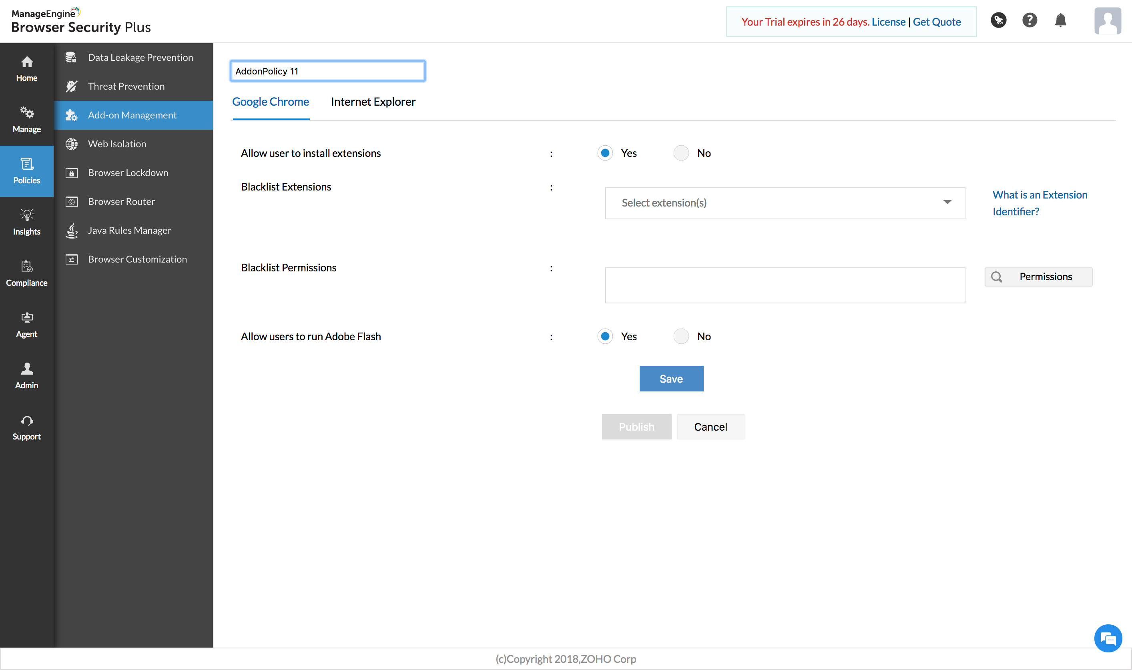Image resolution: width=1132 pixels, height=670 pixels.
Task: Select Yes for Adobe Flash
Action: pos(605,336)
